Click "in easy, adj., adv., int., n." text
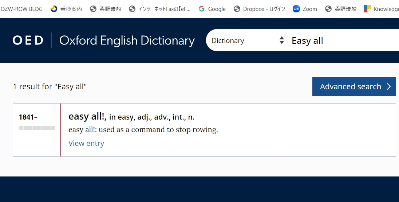Viewport: 399px width, 202px height. pyautogui.click(x=152, y=117)
